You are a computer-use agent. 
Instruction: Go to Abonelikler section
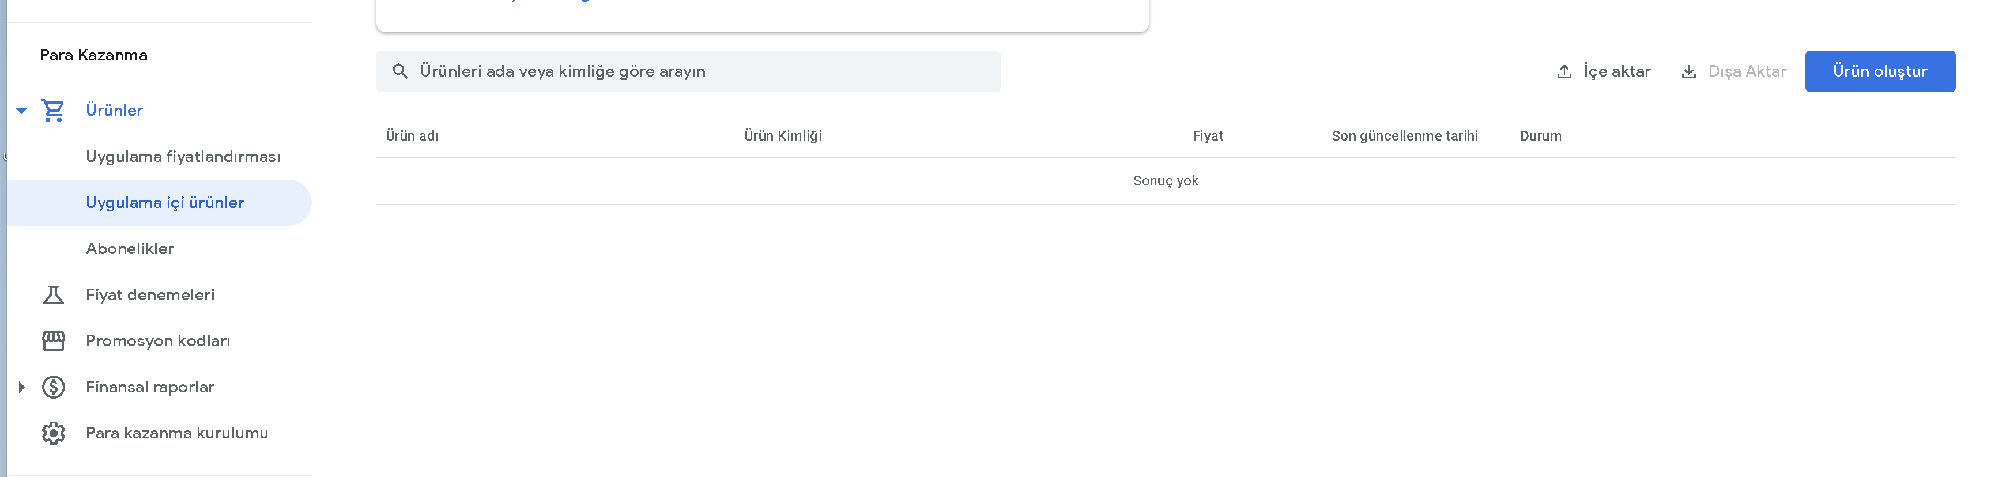(130, 248)
